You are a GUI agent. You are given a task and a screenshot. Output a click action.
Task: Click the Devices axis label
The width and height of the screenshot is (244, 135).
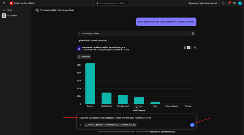[90, 106]
